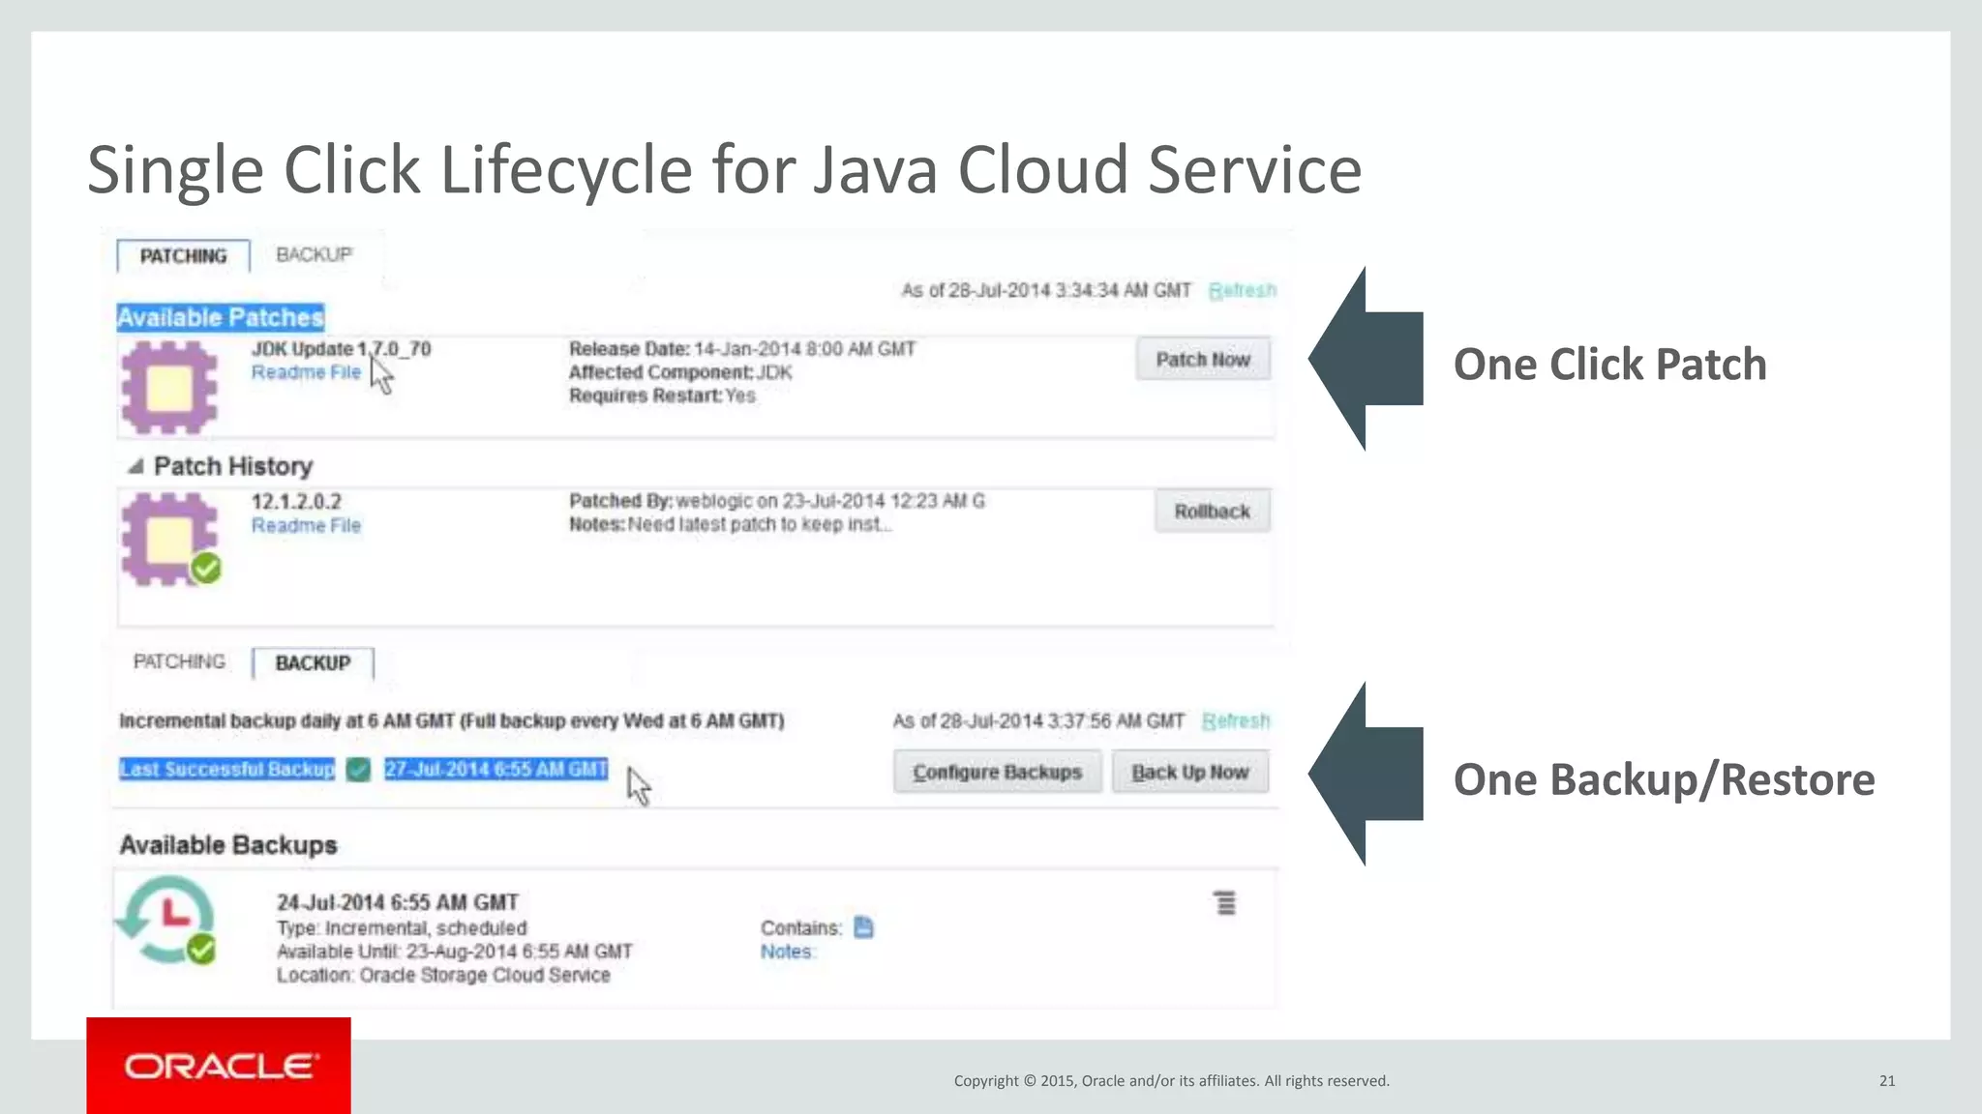1982x1114 pixels.
Task: Click Available Until: 23-Aug-2014 text
Action: [x=455, y=952]
